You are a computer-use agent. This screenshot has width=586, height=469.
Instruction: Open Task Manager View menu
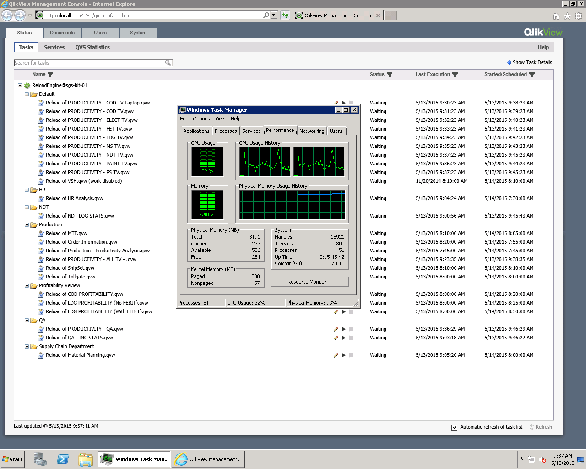tap(220, 119)
